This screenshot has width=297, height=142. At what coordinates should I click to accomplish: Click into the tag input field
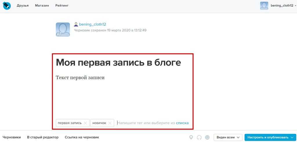145,123
